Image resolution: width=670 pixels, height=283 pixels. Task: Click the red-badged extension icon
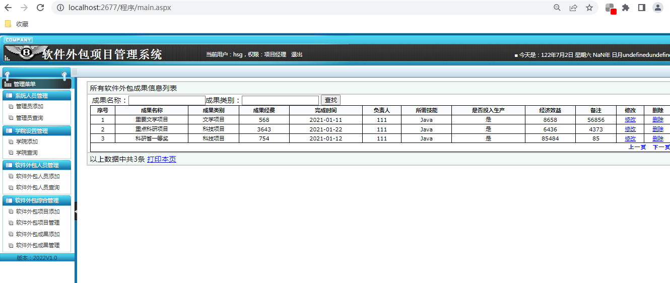[x=610, y=8]
